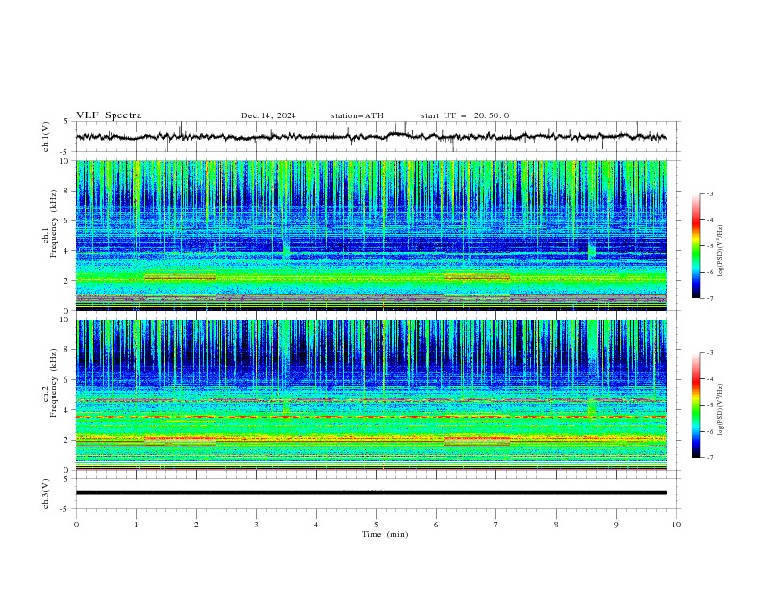
Task: Click the "ch.3(V)" axis label
Action: point(46,494)
